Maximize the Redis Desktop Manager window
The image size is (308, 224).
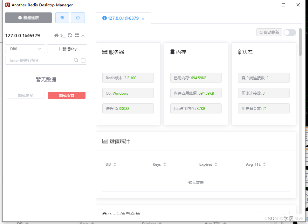(x=284, y=5)
